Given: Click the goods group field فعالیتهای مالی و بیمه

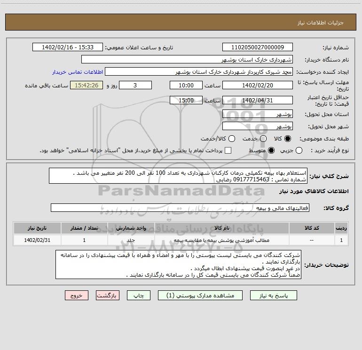Looking at the screenshot, I should [180, 208].
